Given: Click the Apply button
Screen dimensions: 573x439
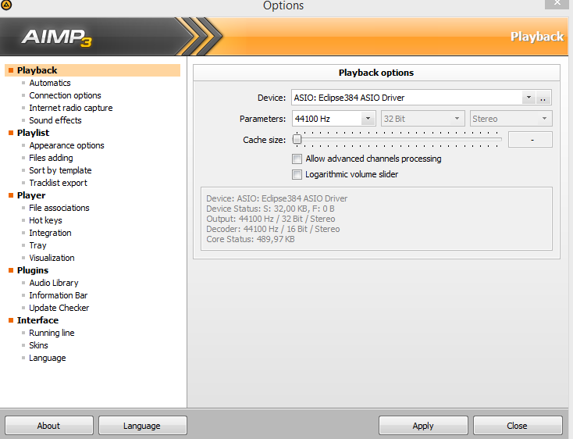Looking at the screenshot, I should pyautogui.click(x=423, y=426).
